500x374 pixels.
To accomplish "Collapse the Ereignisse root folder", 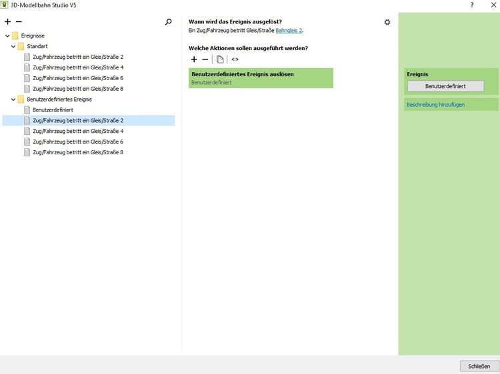I will click(x=7, y=36).
